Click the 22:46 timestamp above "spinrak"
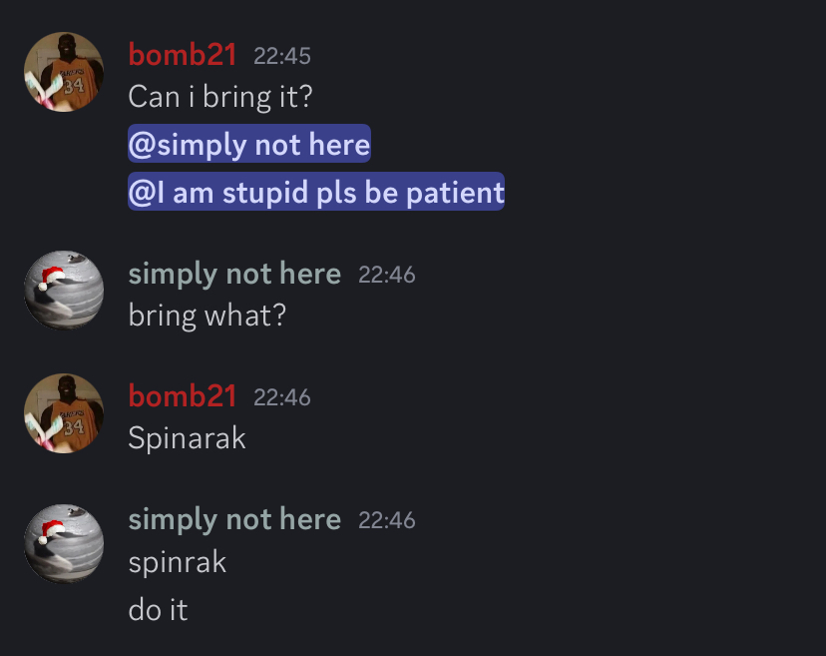 point(387,520)
